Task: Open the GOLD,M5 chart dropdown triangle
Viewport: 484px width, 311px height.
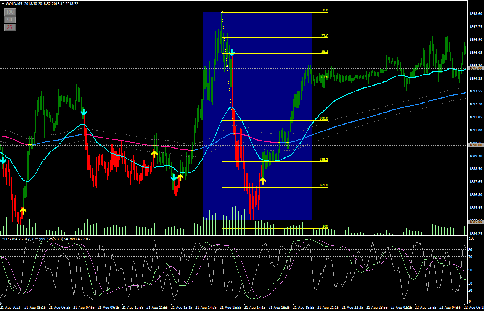Action: [x=3, y=3]
